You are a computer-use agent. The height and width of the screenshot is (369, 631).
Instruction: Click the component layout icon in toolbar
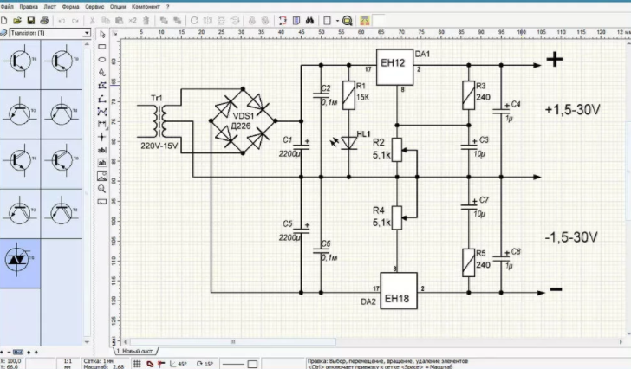click(x=365, y=20)
